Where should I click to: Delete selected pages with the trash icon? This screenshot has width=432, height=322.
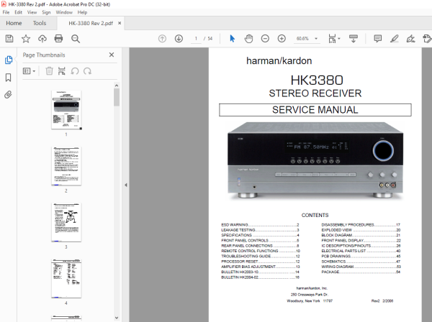click(49, 71)
